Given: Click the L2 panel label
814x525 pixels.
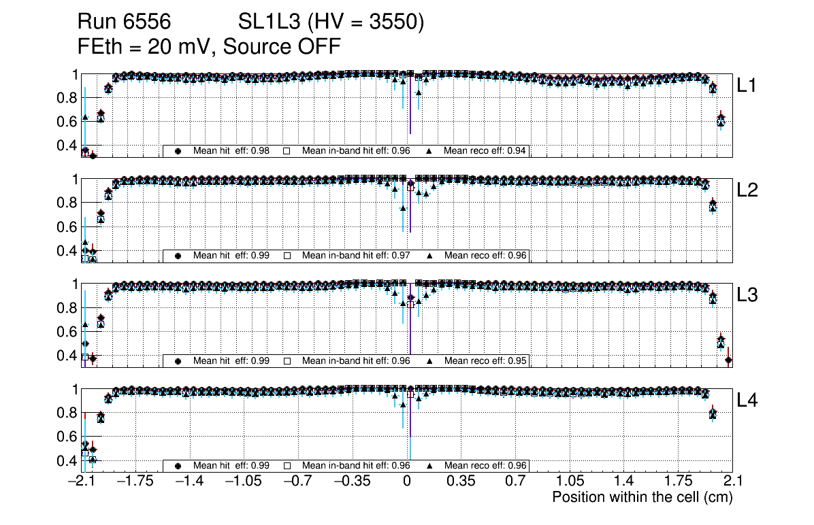Looking at the screenshot, I should [x=747, y=190].
